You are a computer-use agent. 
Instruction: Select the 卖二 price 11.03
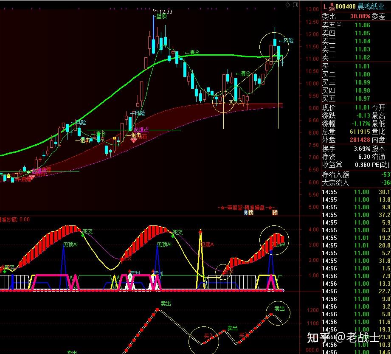click(x=363, y=49)
